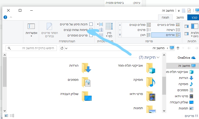The image size is (199, 119).
Task: Select Pictures (תמונות) in the navigation tree
Action: pyautogui.click(x=186, y=108)
